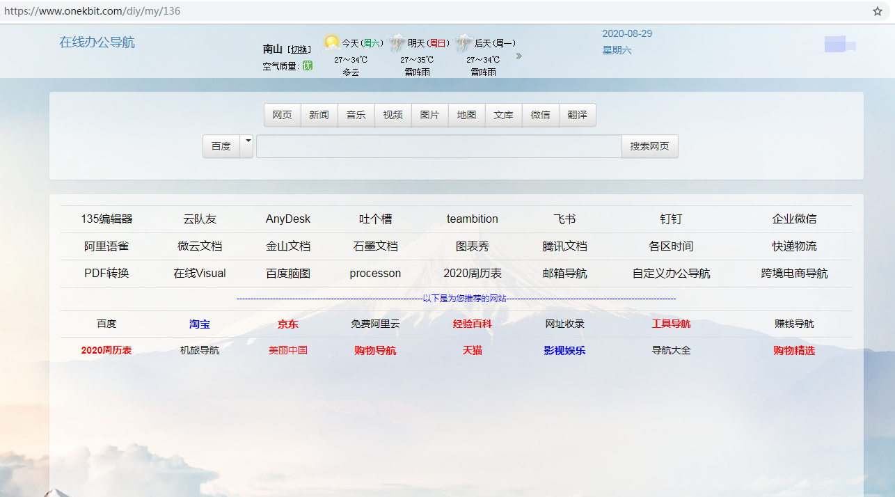Expand more weather days with double arrow
The height and width of the screenshot is (497, 895).
pyautogui.click(x=518, y=56)
